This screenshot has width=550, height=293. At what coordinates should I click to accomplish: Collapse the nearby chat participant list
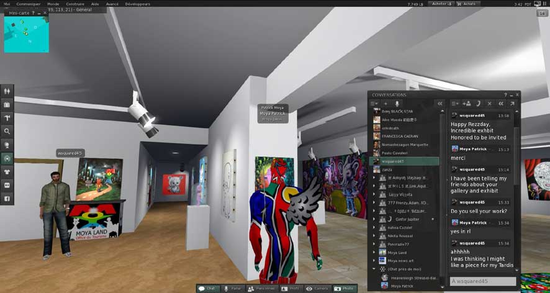tap(374, 269)
